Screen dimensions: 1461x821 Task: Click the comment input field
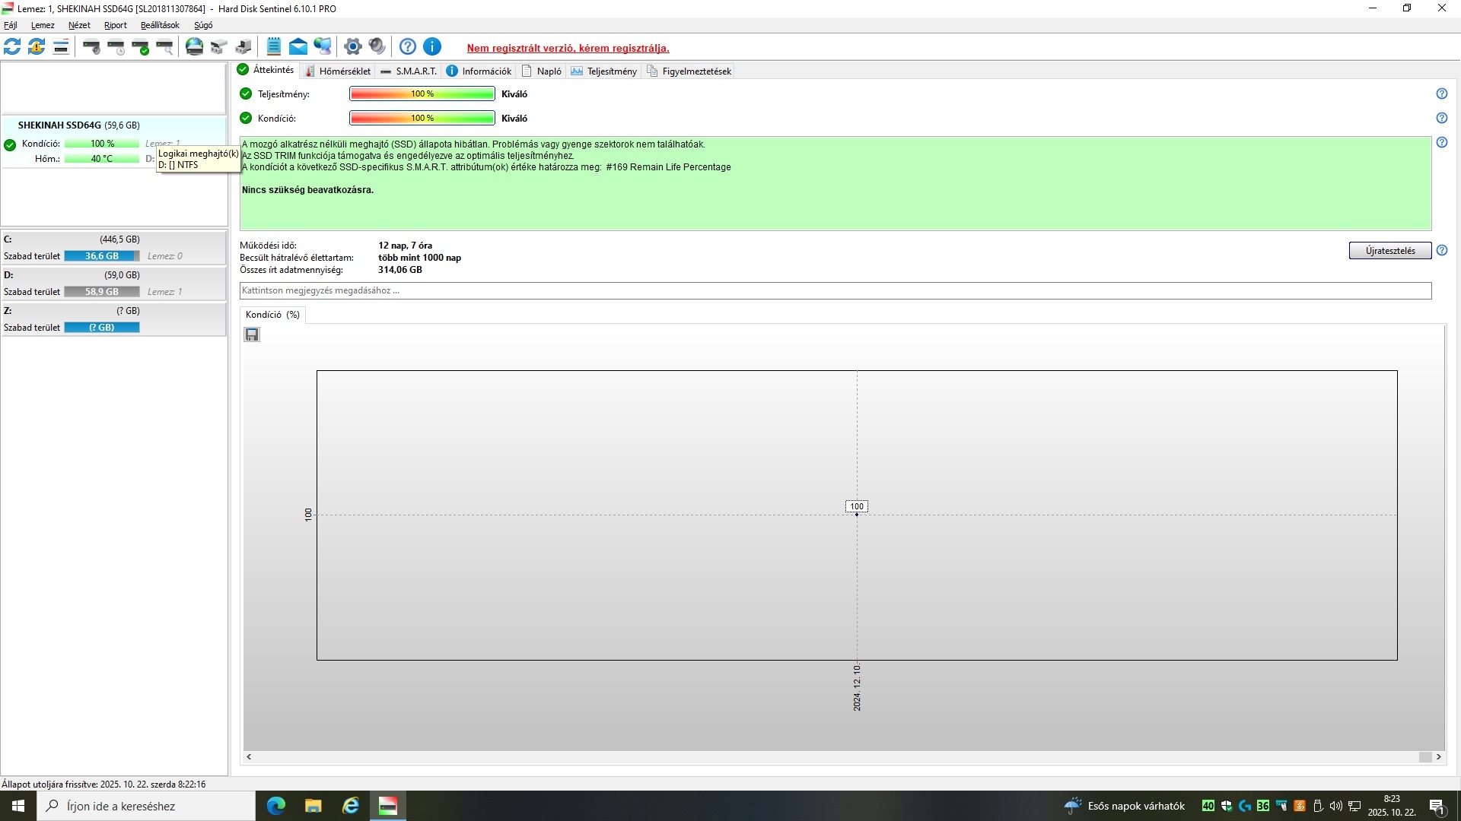tap(835, 290)
